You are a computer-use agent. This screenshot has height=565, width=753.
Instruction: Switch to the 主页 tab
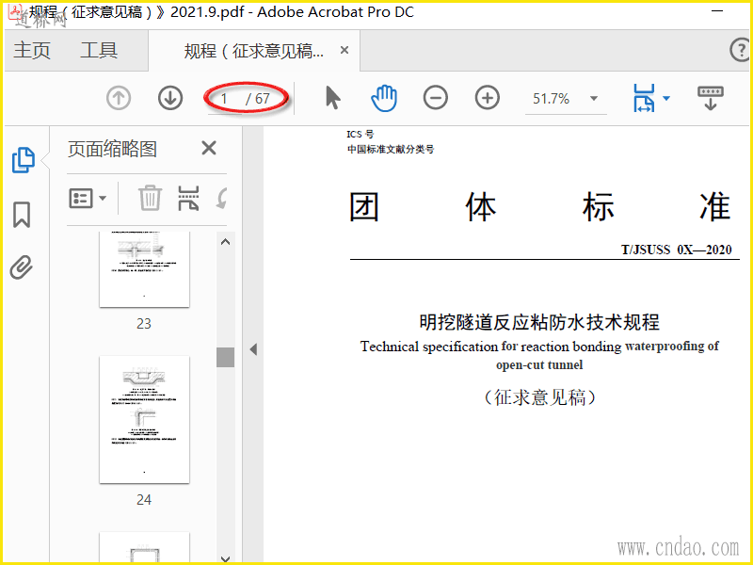[32, 50]
